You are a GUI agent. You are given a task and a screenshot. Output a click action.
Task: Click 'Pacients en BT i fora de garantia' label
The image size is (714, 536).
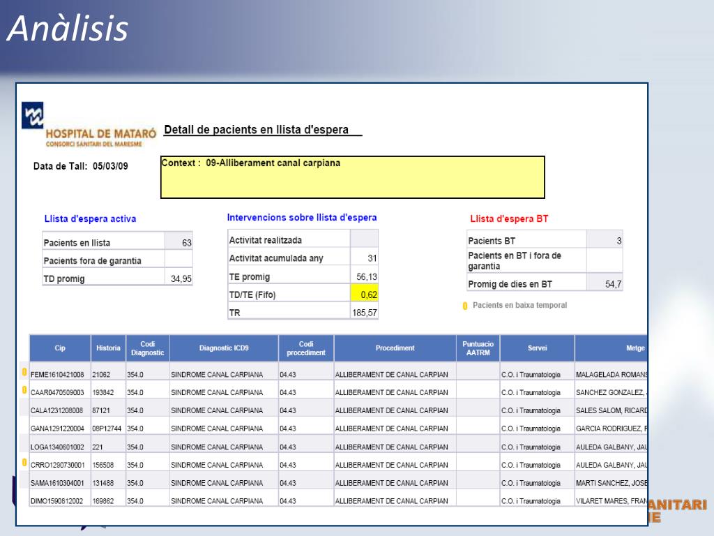515,261
